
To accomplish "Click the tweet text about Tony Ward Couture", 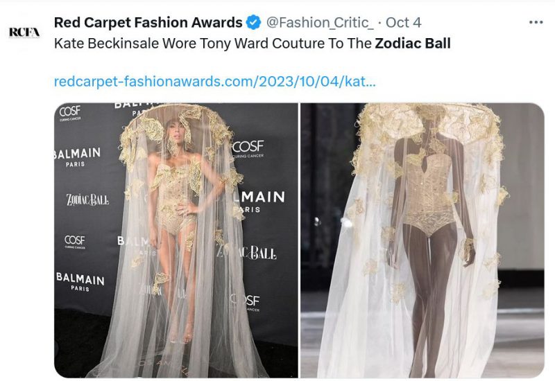I will (x=253, y=44).
